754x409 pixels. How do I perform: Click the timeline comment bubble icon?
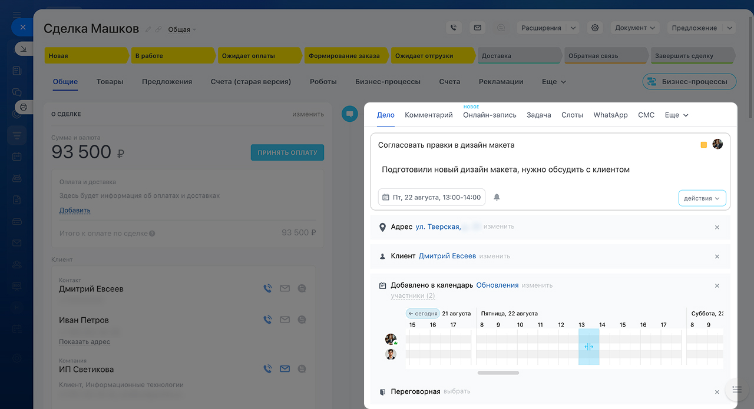350,114
